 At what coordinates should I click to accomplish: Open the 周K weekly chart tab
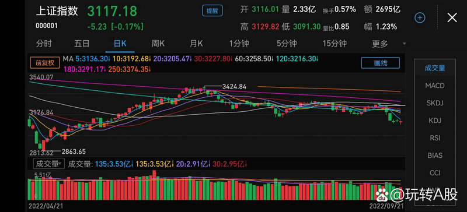[158, 44]
